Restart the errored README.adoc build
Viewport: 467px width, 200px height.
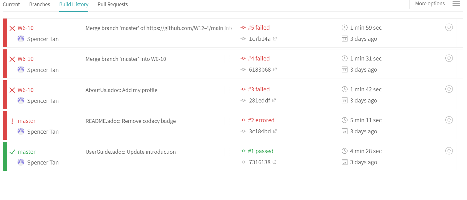449,120
